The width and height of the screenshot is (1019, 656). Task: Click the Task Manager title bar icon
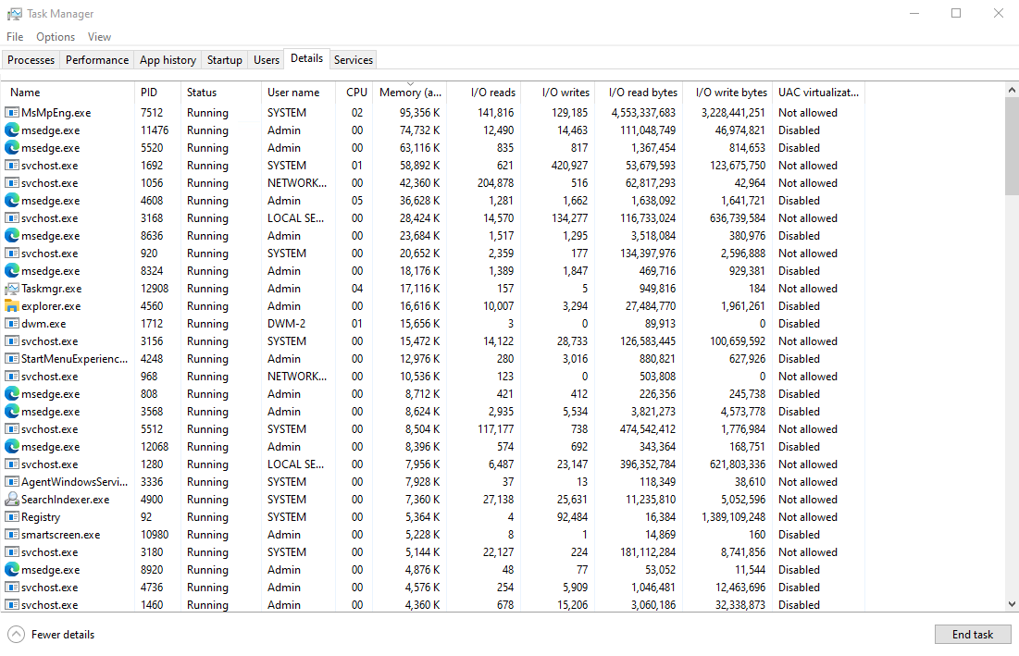(x=14, y=14)
